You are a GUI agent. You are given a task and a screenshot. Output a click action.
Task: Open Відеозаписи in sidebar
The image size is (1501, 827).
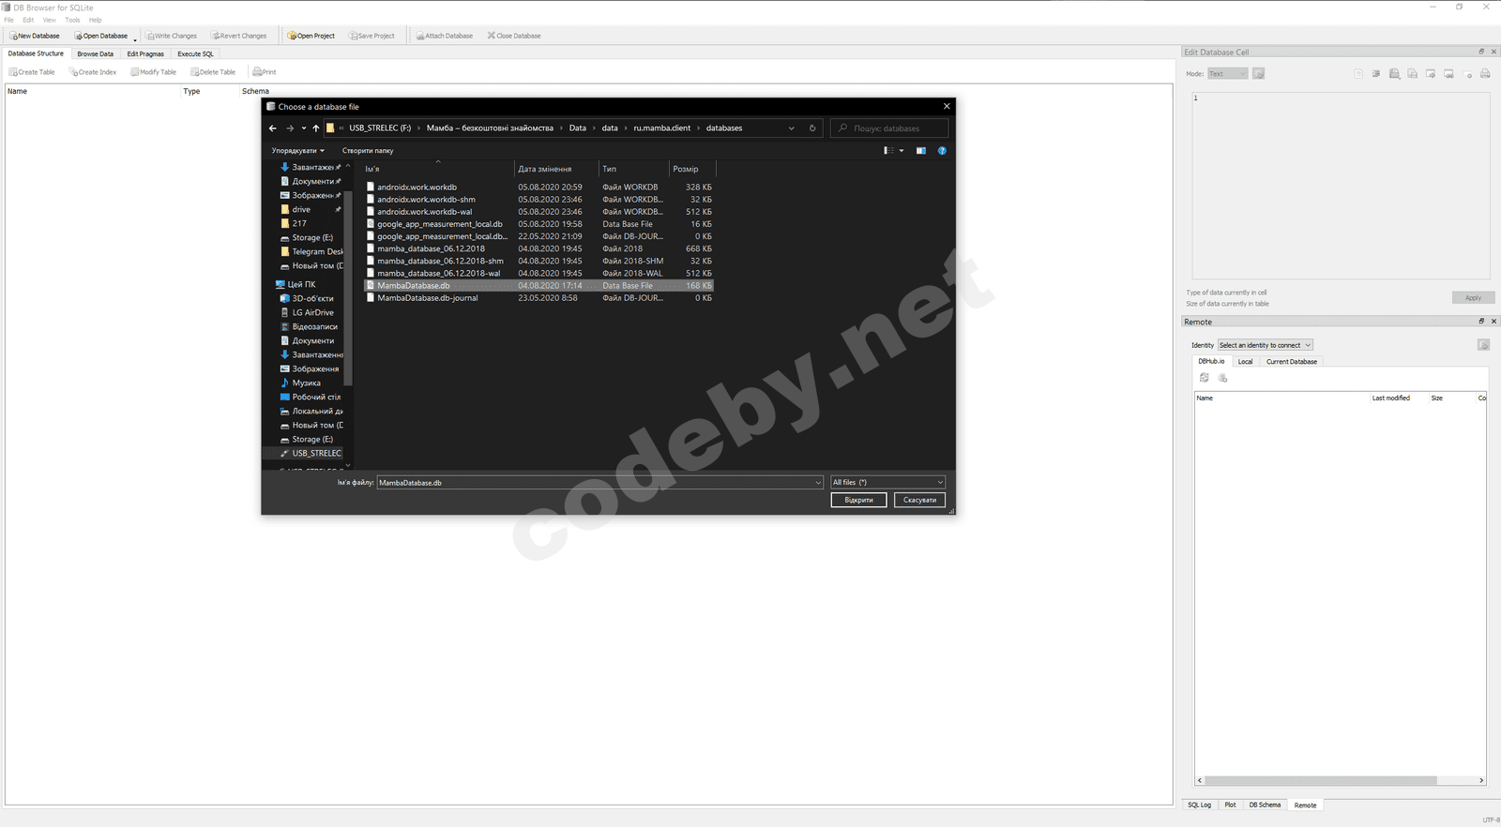click(x=314, y=327)
